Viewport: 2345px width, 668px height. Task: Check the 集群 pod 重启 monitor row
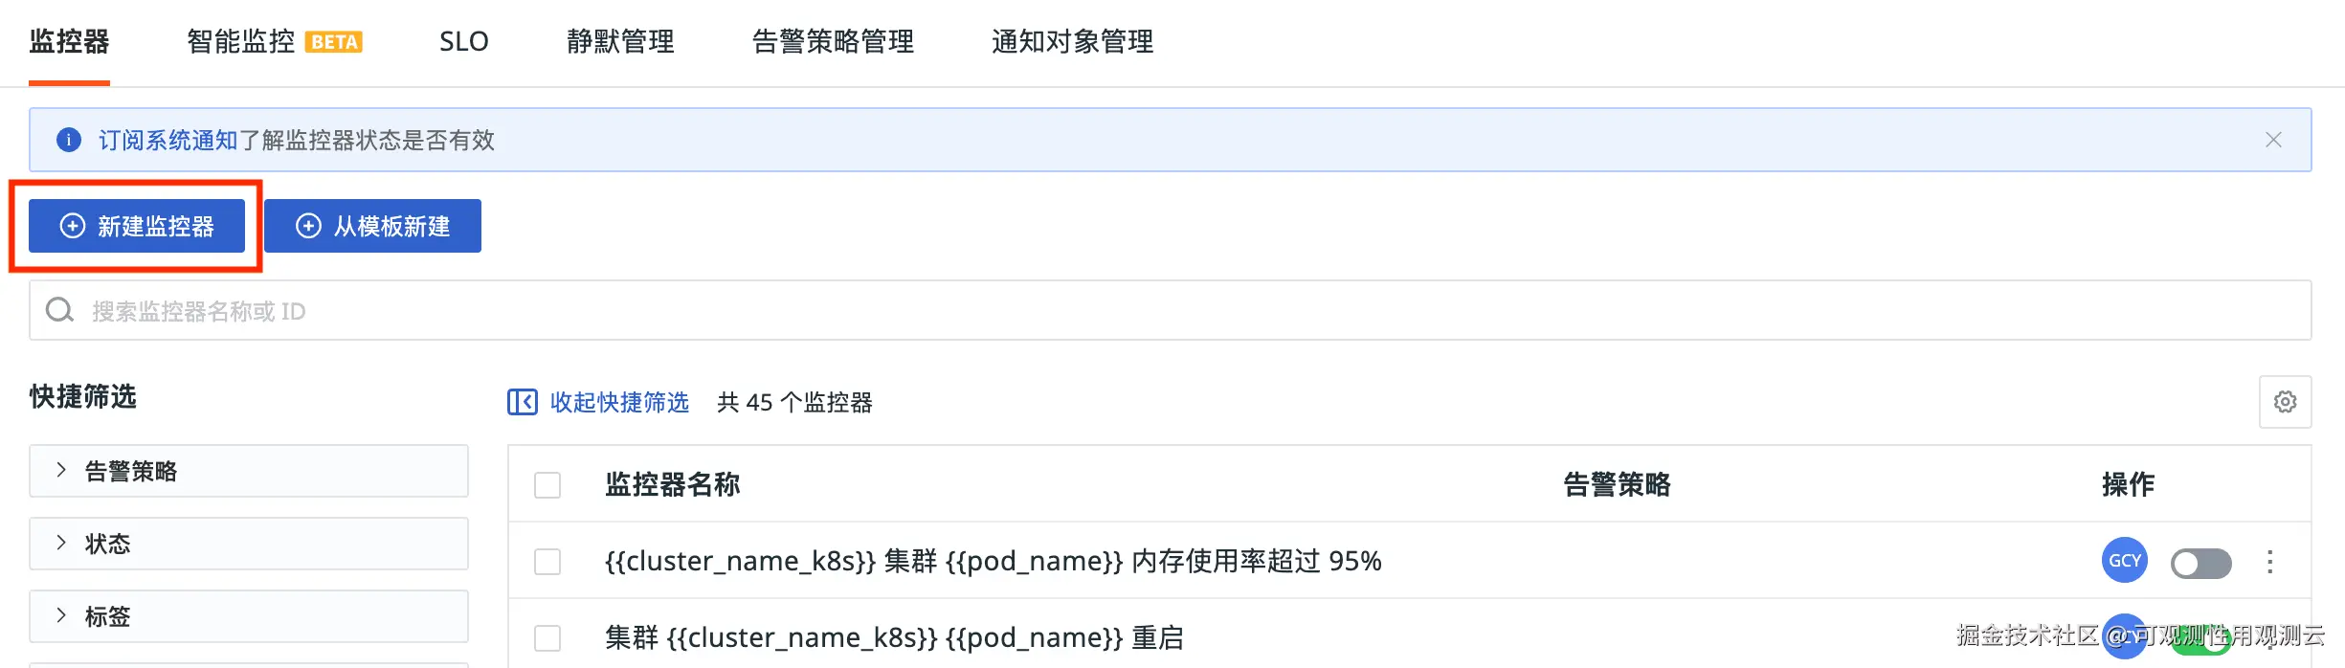[x=547, y=638]
